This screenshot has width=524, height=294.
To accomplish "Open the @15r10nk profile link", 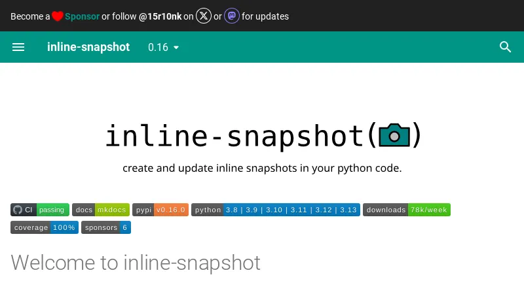I will pos(160,16).
